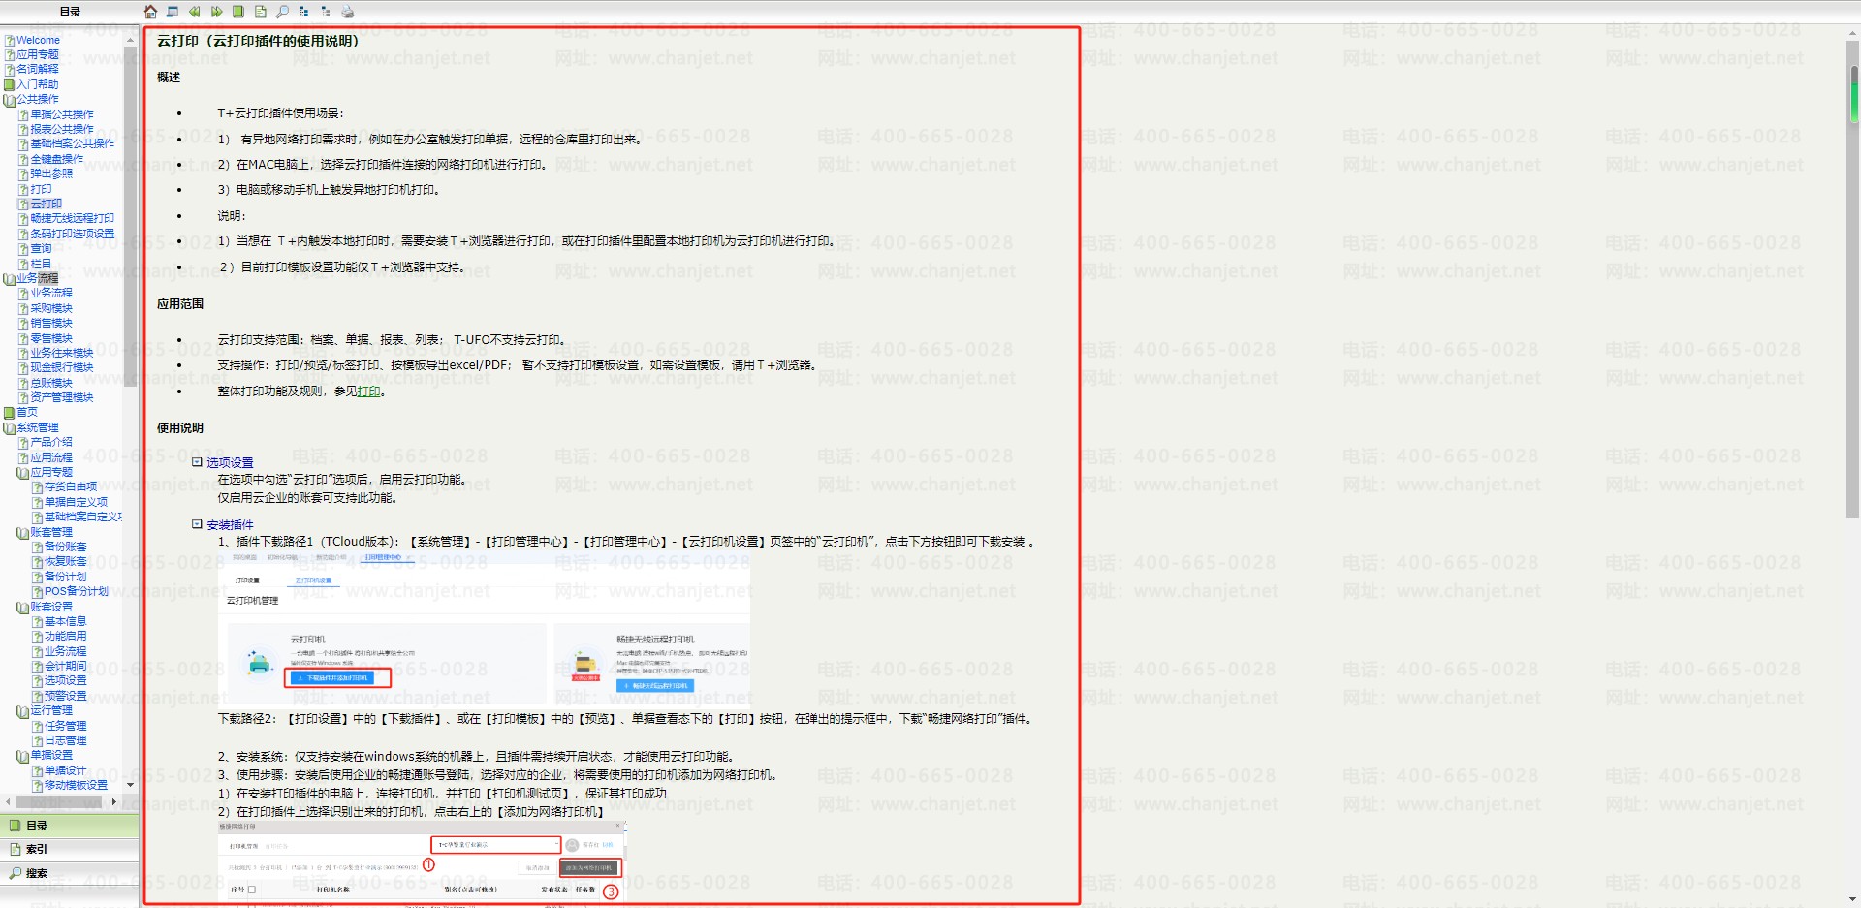Open 存货自由项 topic
1861x908 pixels.
point(71,486)
